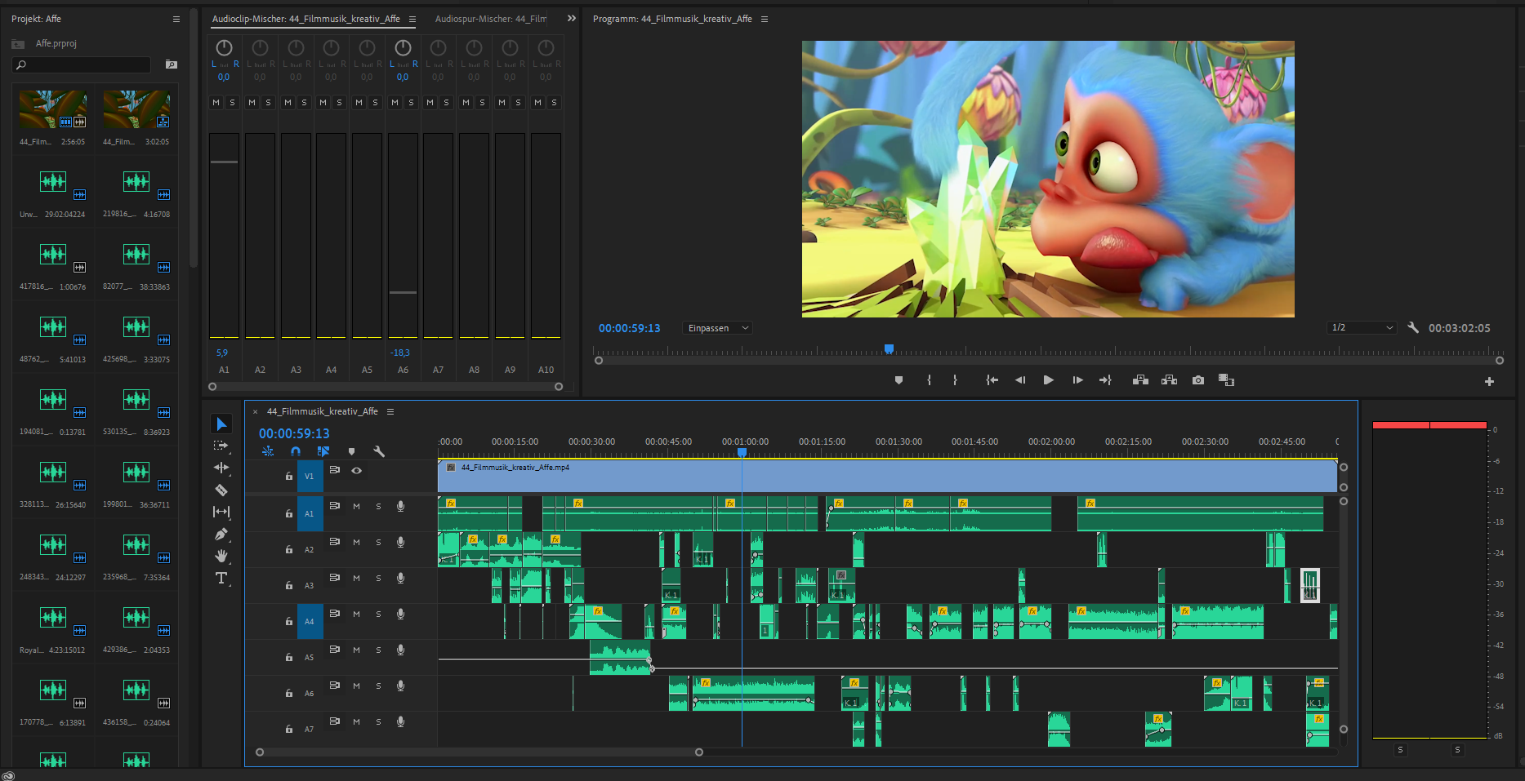
Task: Select the Pen tool
Action: (x=221, y=534)
